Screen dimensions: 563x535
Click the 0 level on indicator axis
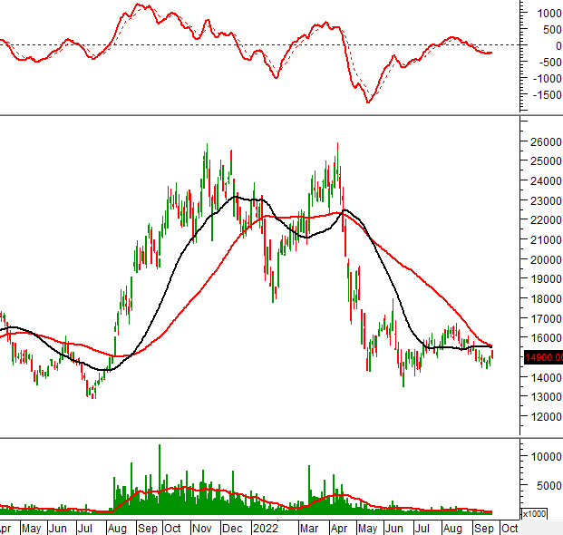tap(558, 45)
